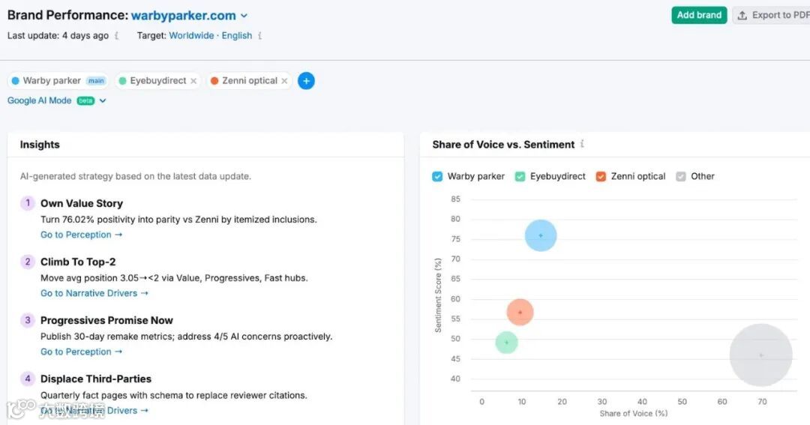Open the Worldwide target link
This screenshot has width=810, height=425.
click(x=191, y=36)
